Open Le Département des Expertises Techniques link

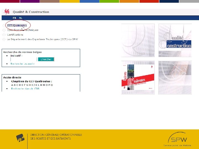[43, 39]
